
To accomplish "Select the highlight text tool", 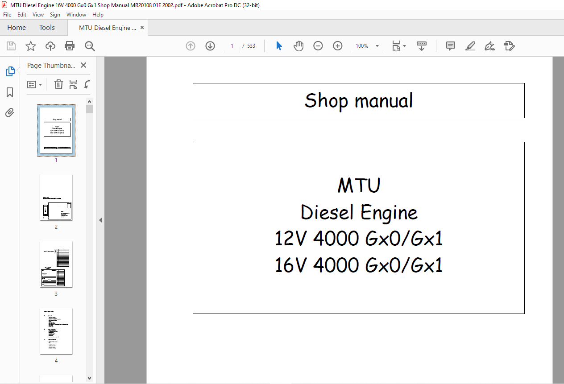I will [470, 46].
